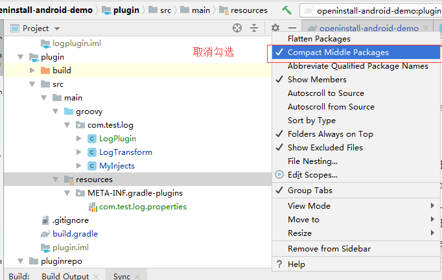Click the collapse all icon in Project panel
This screenshot has height=280, width=442.
[254, 28]
